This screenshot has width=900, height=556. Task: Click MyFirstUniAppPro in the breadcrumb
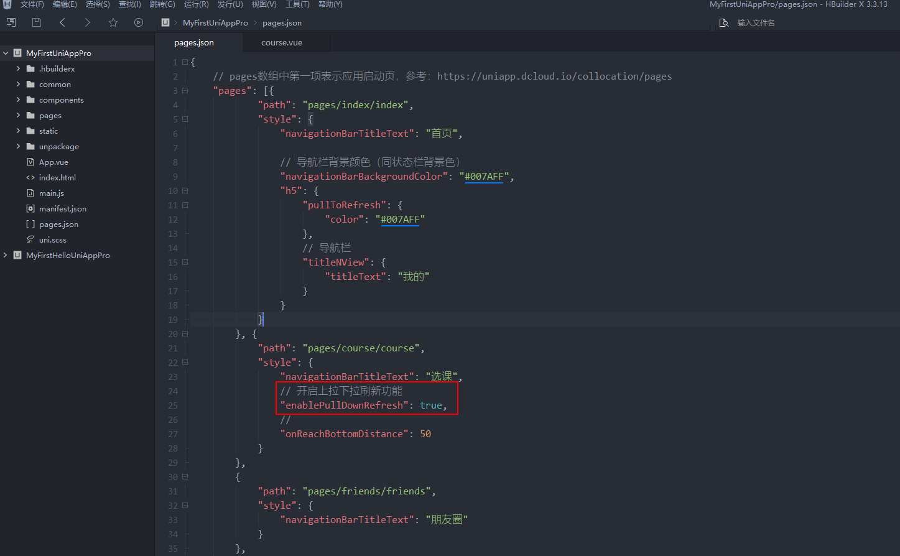(x=215, y=22)
